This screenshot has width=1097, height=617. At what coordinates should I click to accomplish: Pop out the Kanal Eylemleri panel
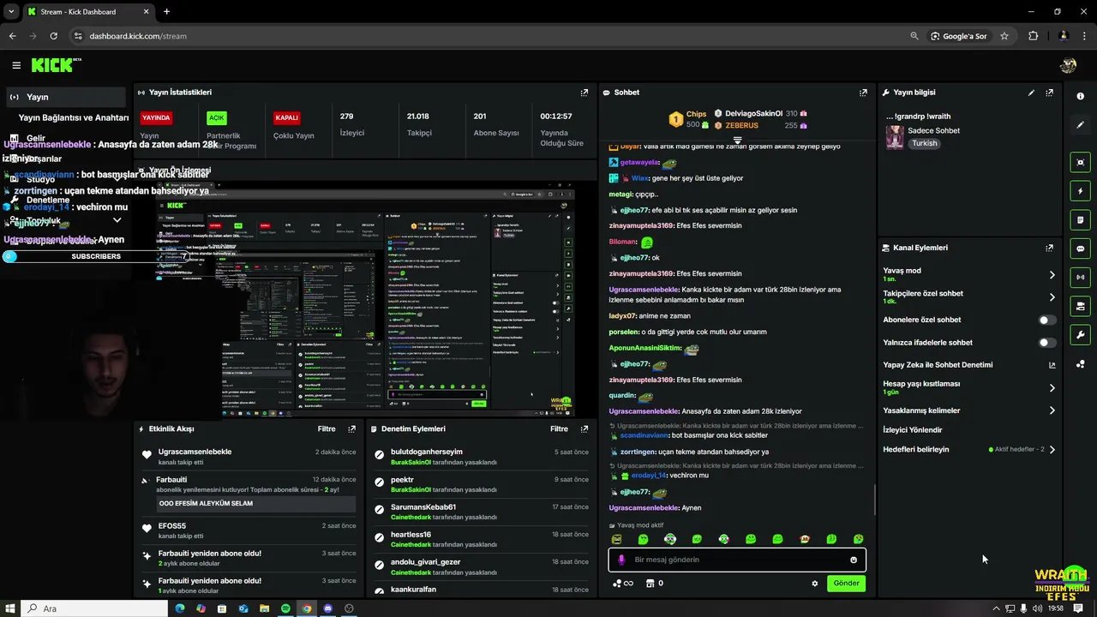1049,248
